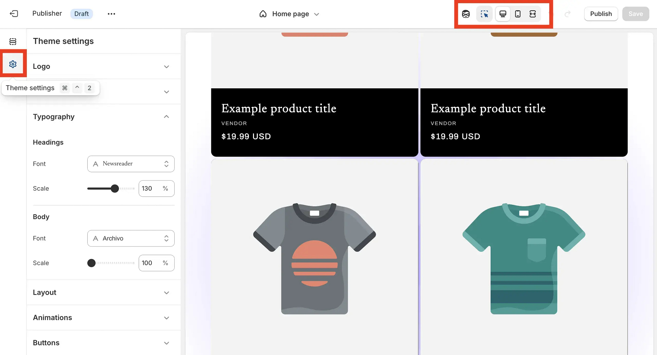The height and width of the screenshot is (355, 657).
Task: Click the Body scale slider
Action: tap(111, 263)
